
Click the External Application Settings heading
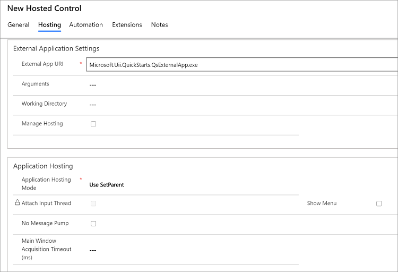[x=56, y=48]
